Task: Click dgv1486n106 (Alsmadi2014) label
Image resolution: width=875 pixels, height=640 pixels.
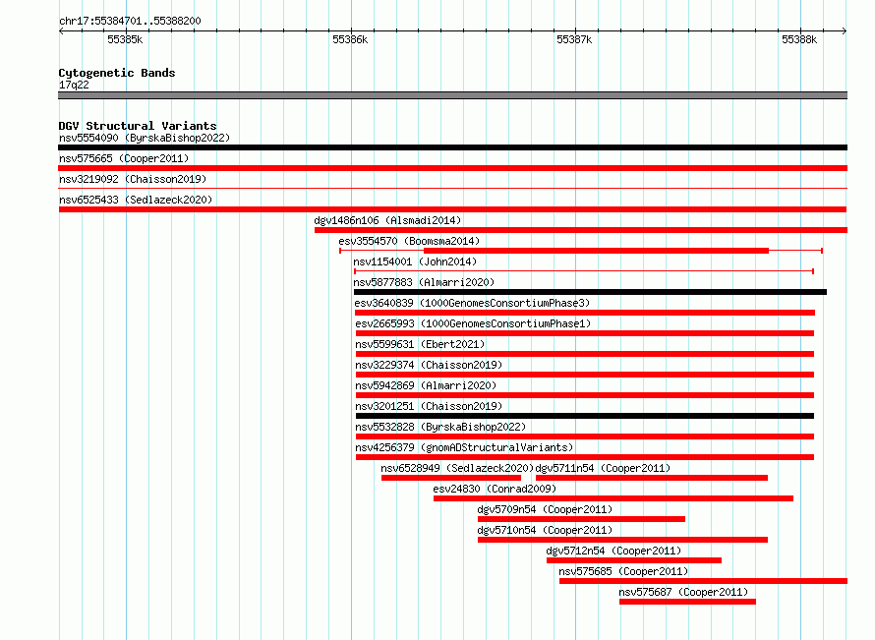Action: (387, 220)
